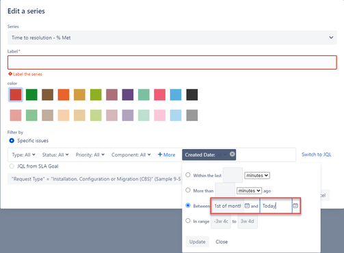Screen dimensions: 344x253
Task: Pick the light lavender color swatch
Action: (x=128, y=115)
